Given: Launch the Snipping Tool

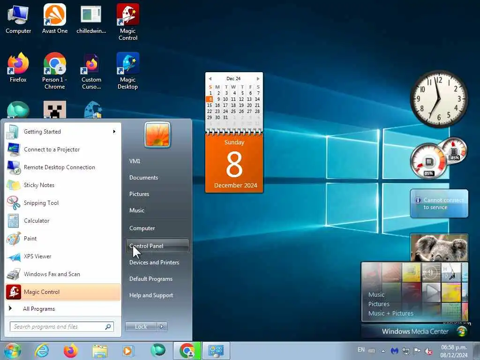Looking at the screenshot, I should pyautogui.click(x=63, y=202).
